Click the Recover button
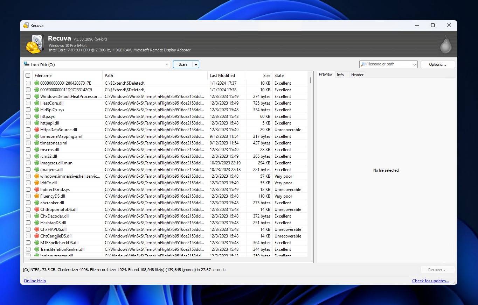Viewport: 478px width, 305px height. (x=437, y=270)
